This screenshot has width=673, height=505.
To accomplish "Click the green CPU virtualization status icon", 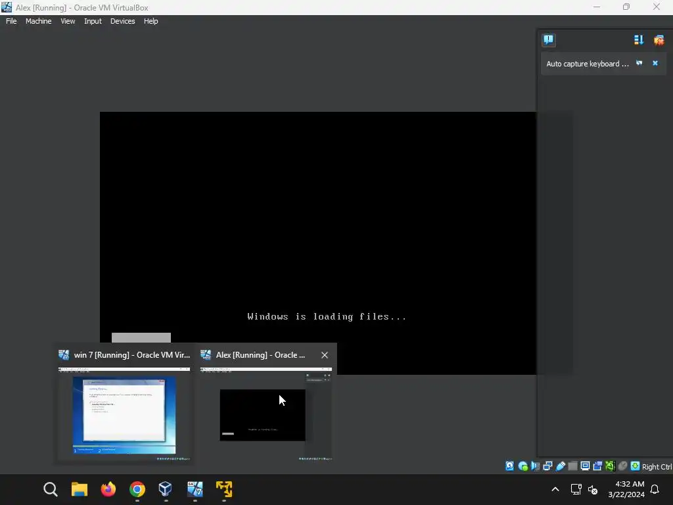I will [x=610, y=466].
